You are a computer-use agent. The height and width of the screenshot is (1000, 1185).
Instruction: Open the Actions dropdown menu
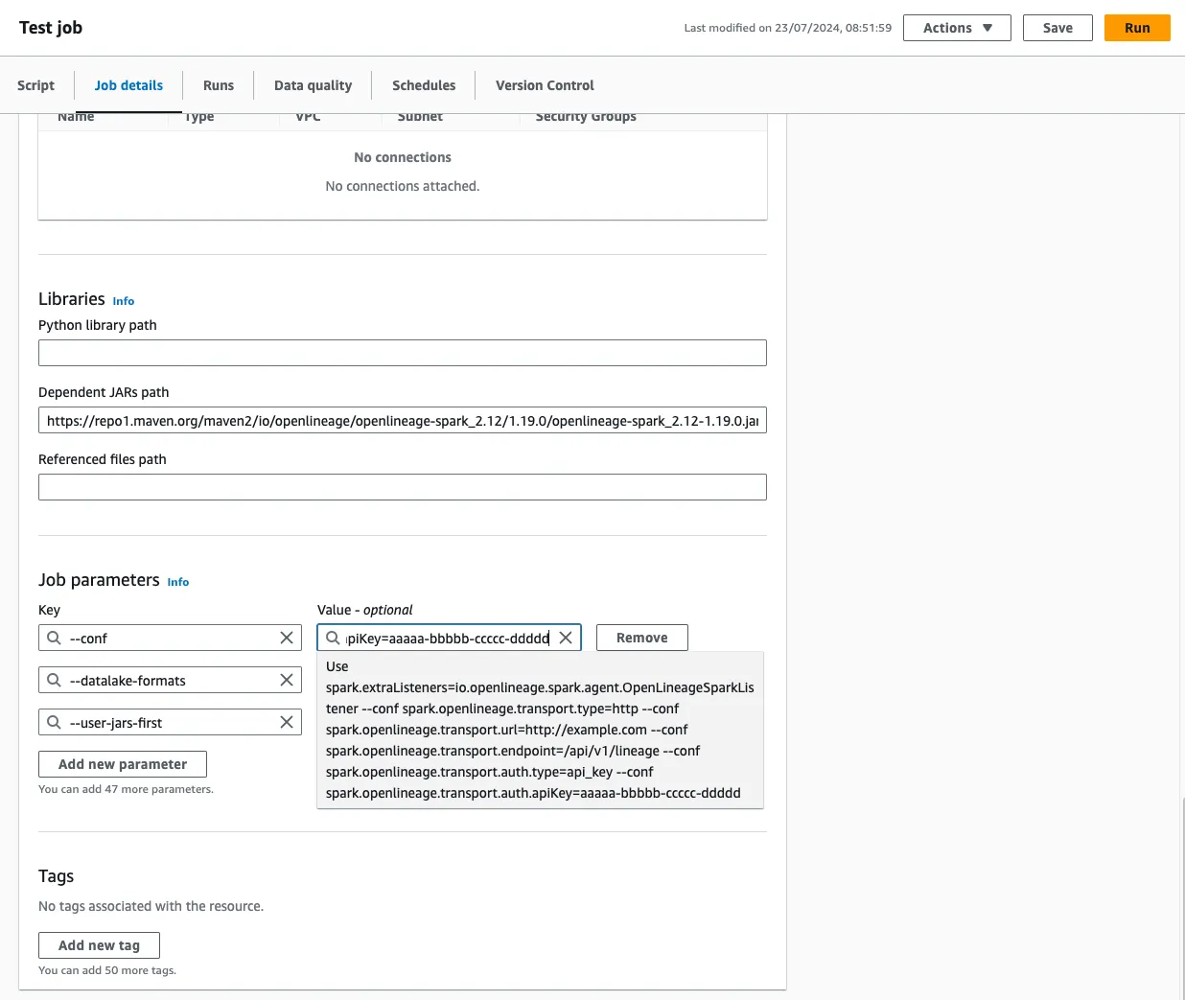(x=956, y=28)
